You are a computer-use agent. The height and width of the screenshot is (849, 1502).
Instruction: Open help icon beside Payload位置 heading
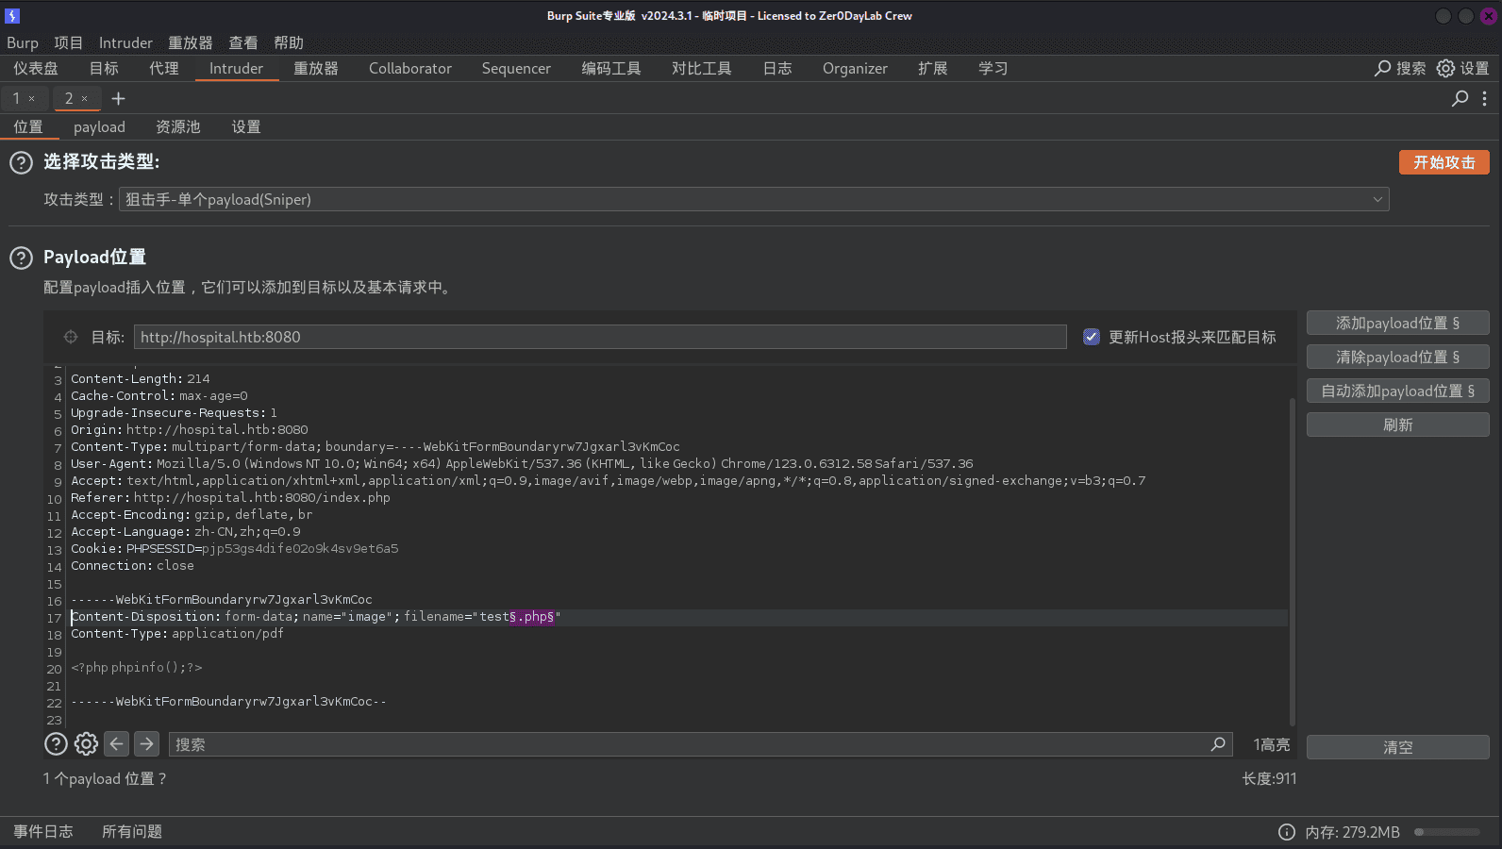pyautogui.click(x=21, y=258)
